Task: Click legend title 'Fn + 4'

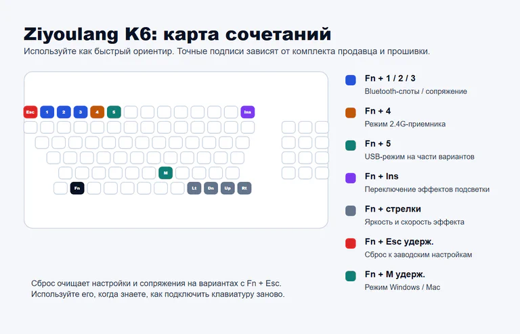Action: click(x=378, y=111)
